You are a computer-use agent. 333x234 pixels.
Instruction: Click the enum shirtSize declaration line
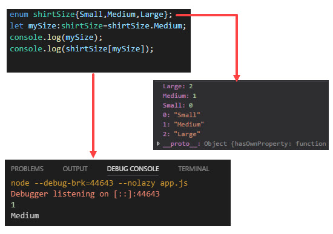point(91,15)
